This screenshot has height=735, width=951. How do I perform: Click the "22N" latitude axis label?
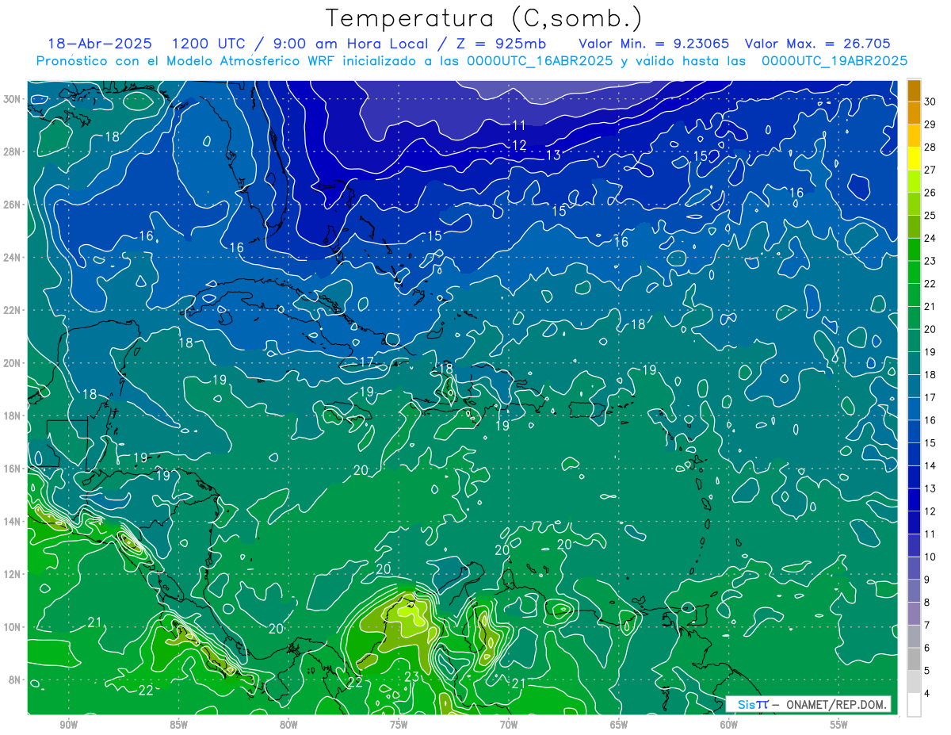click(x=13, y=310)
